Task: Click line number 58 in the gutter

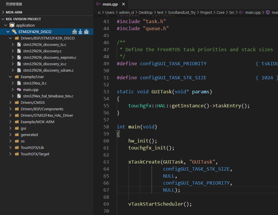Action: 106,127
